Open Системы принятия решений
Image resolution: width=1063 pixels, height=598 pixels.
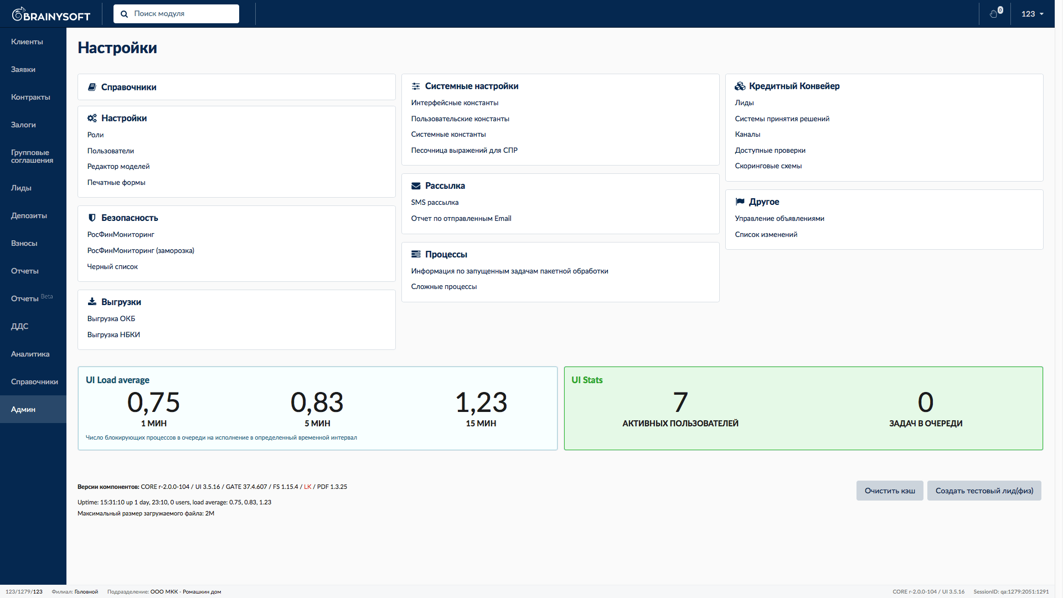point(782,118)
